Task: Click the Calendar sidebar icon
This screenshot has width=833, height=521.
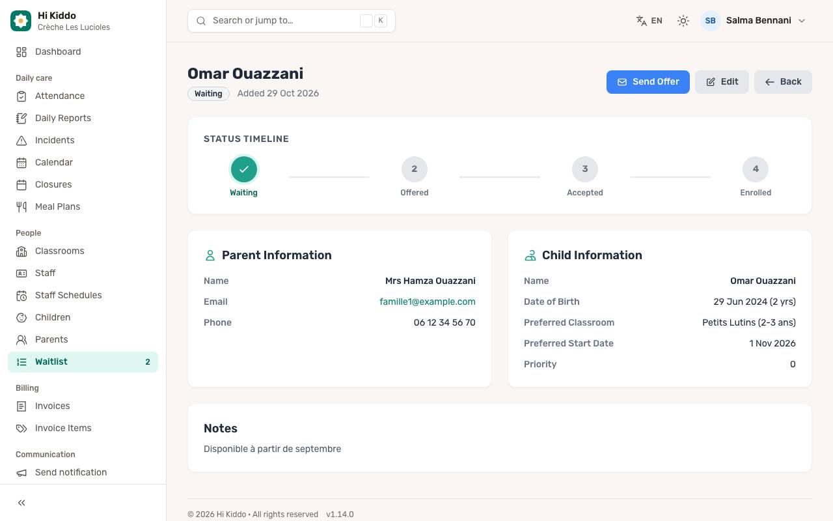Action: pyautogui.click(x=21, y=163)
